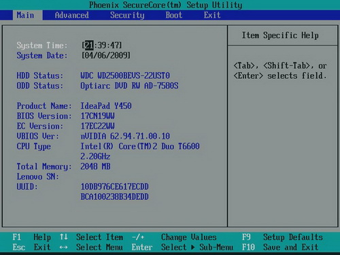Click Esc Exit in footer

pyautogui.click(x=31, y=247)
